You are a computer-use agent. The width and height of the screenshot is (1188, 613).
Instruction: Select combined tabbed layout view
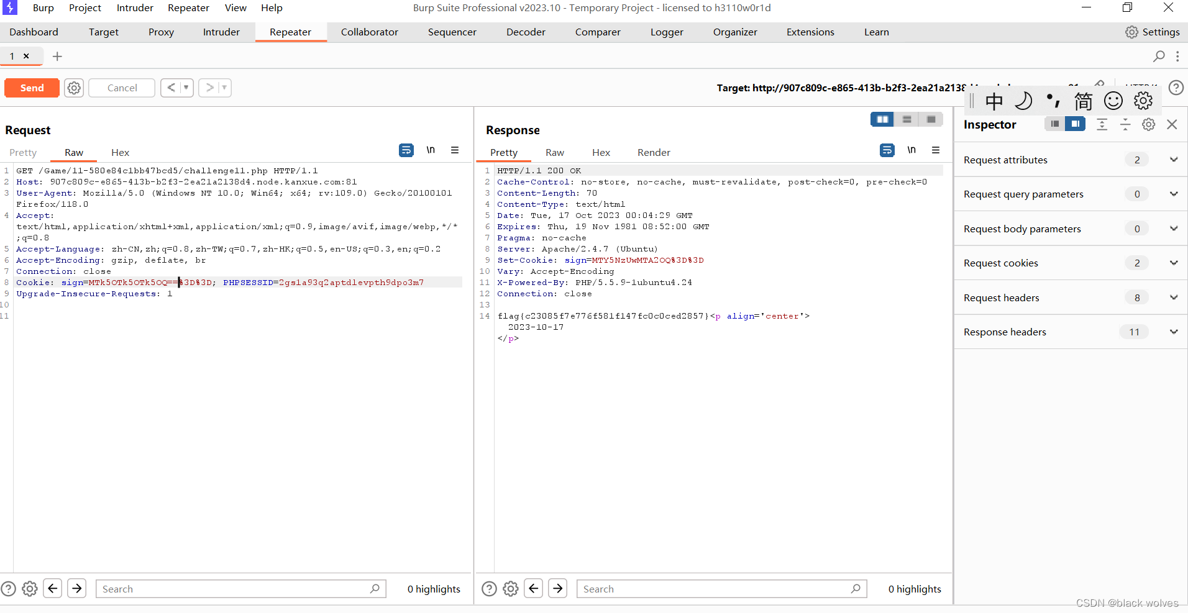click(931, 119)
